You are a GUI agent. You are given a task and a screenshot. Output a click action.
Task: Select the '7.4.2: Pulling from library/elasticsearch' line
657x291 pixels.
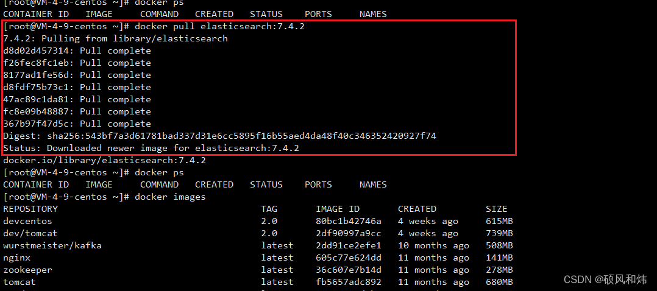click(x=115, y=38)
